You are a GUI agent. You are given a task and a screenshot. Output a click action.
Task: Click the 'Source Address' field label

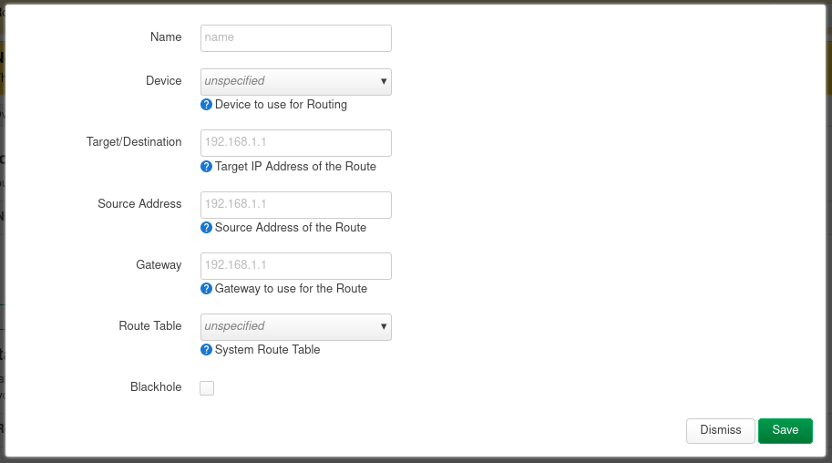139,204
